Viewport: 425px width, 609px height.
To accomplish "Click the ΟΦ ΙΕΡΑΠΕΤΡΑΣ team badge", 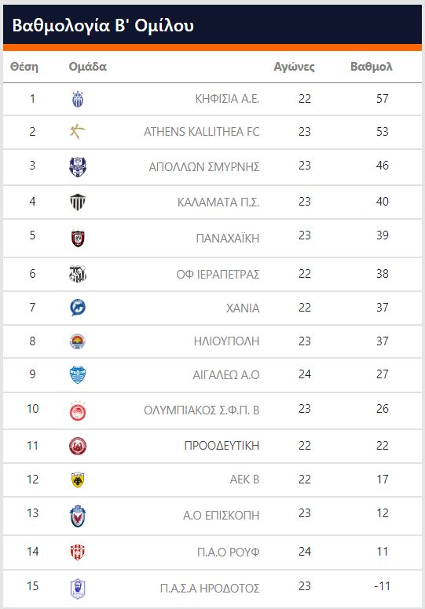I will [78, 274].
